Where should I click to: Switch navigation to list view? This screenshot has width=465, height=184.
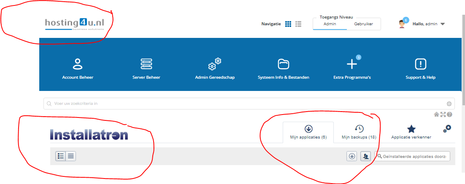click(298, 24)
